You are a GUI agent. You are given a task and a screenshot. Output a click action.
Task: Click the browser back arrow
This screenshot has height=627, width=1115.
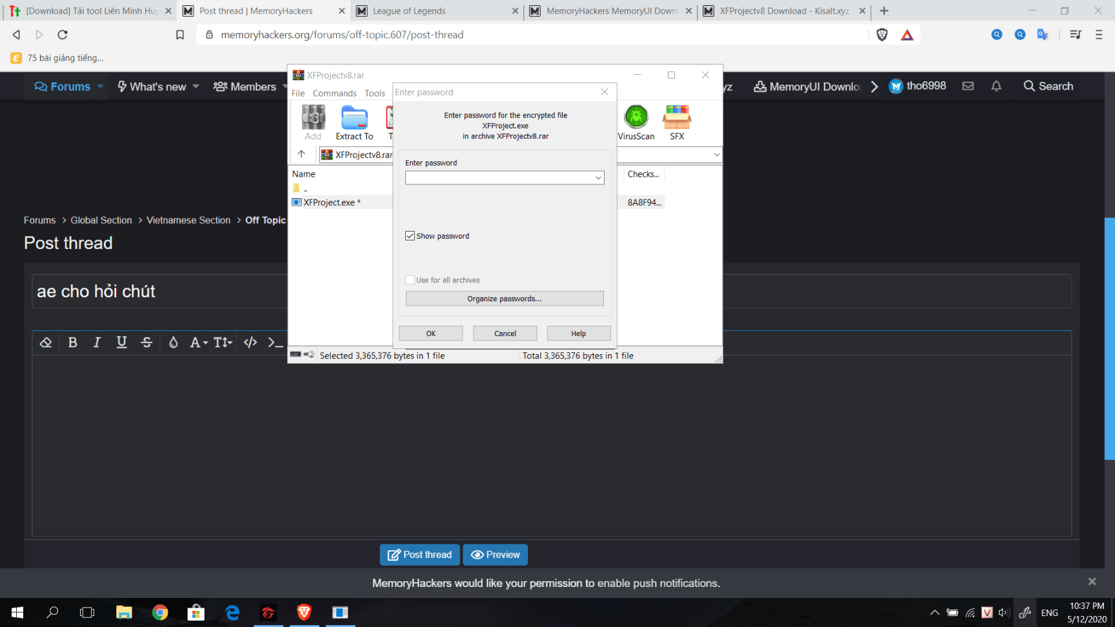click(x=17, y=35)
